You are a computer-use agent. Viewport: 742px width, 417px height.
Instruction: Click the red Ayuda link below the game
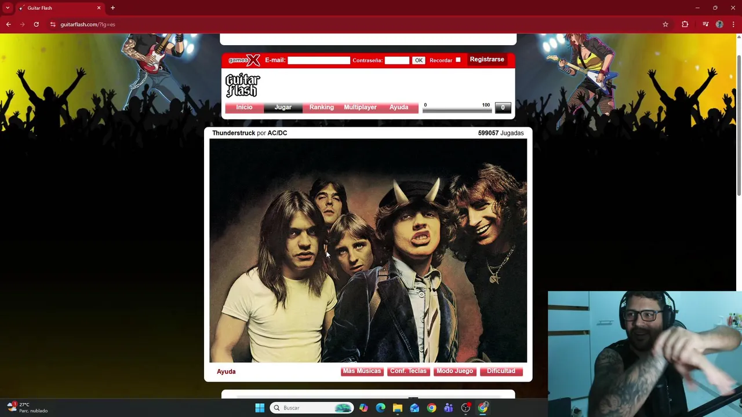click(226, 372)
